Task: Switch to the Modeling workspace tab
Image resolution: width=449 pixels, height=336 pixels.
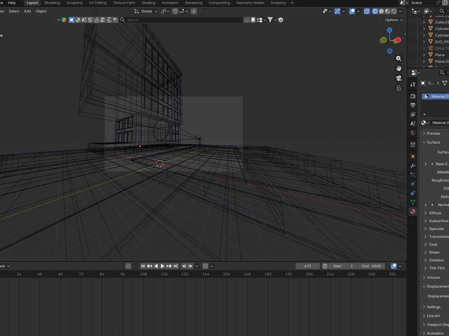Action: tap(52, 3)
